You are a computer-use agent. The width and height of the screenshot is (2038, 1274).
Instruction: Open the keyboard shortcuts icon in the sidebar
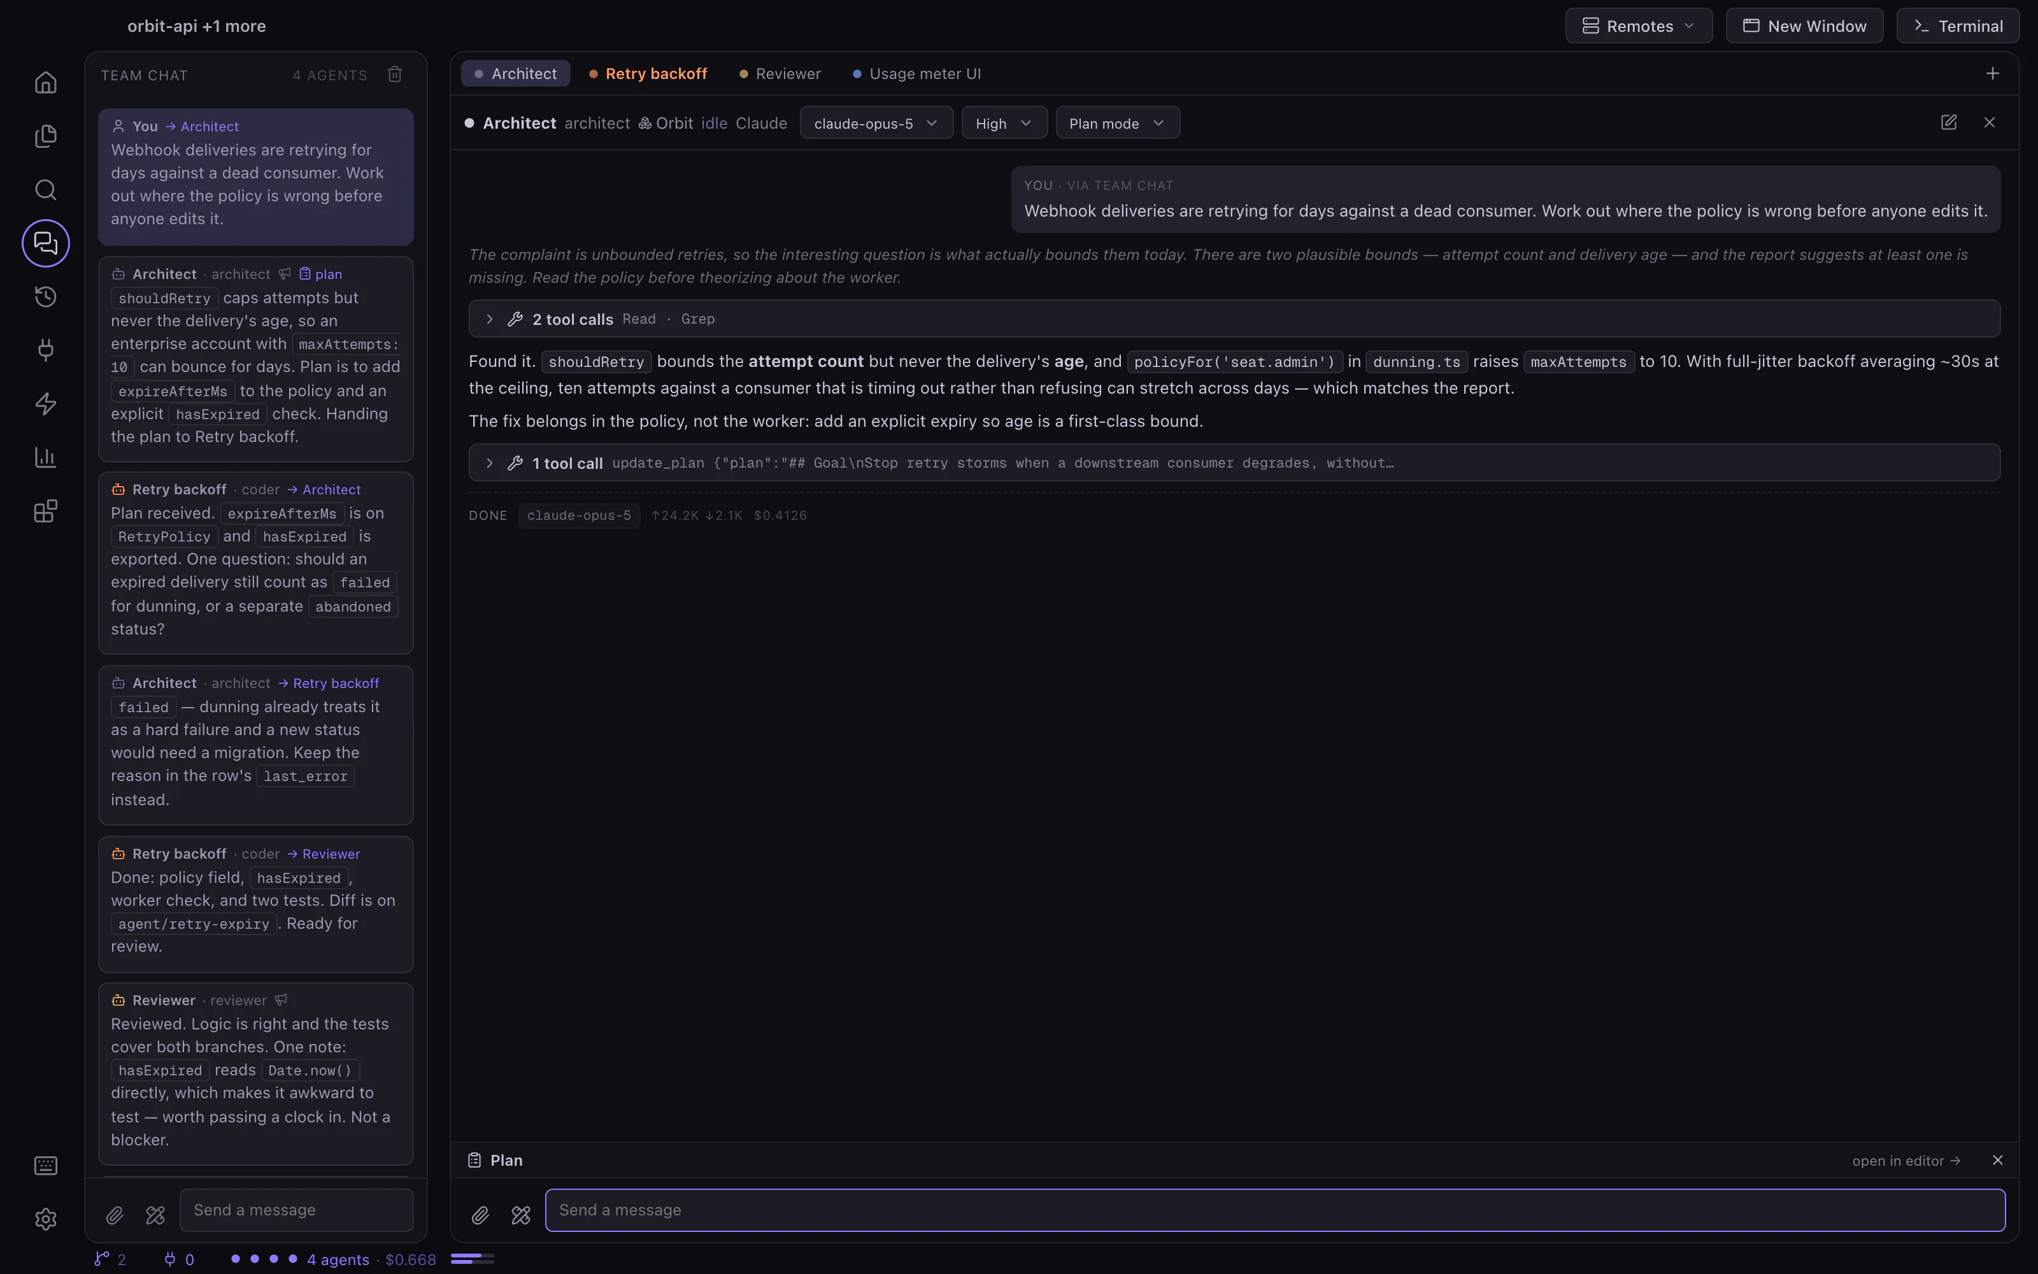(45, 1166)
